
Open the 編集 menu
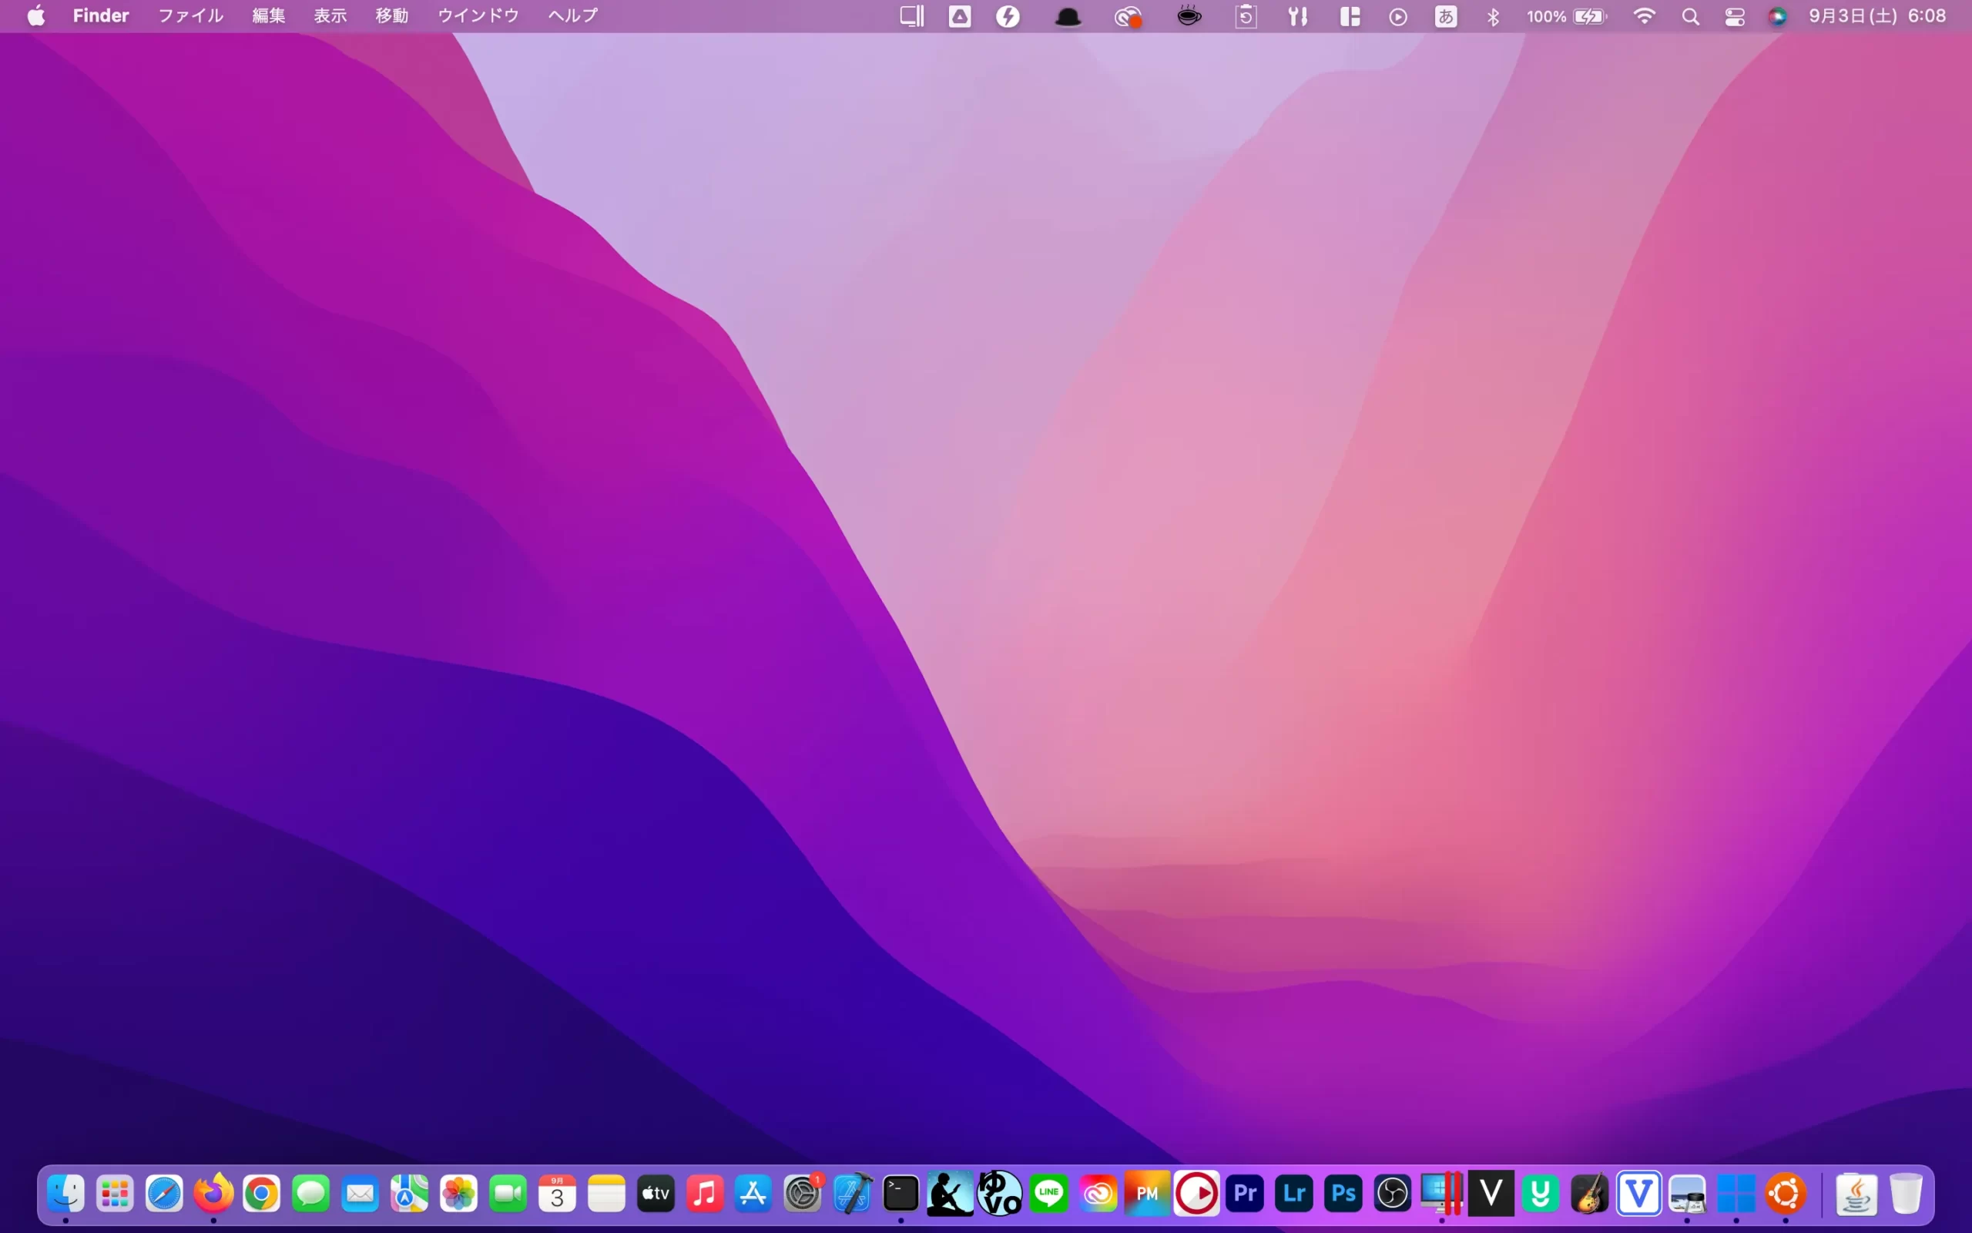269,15
